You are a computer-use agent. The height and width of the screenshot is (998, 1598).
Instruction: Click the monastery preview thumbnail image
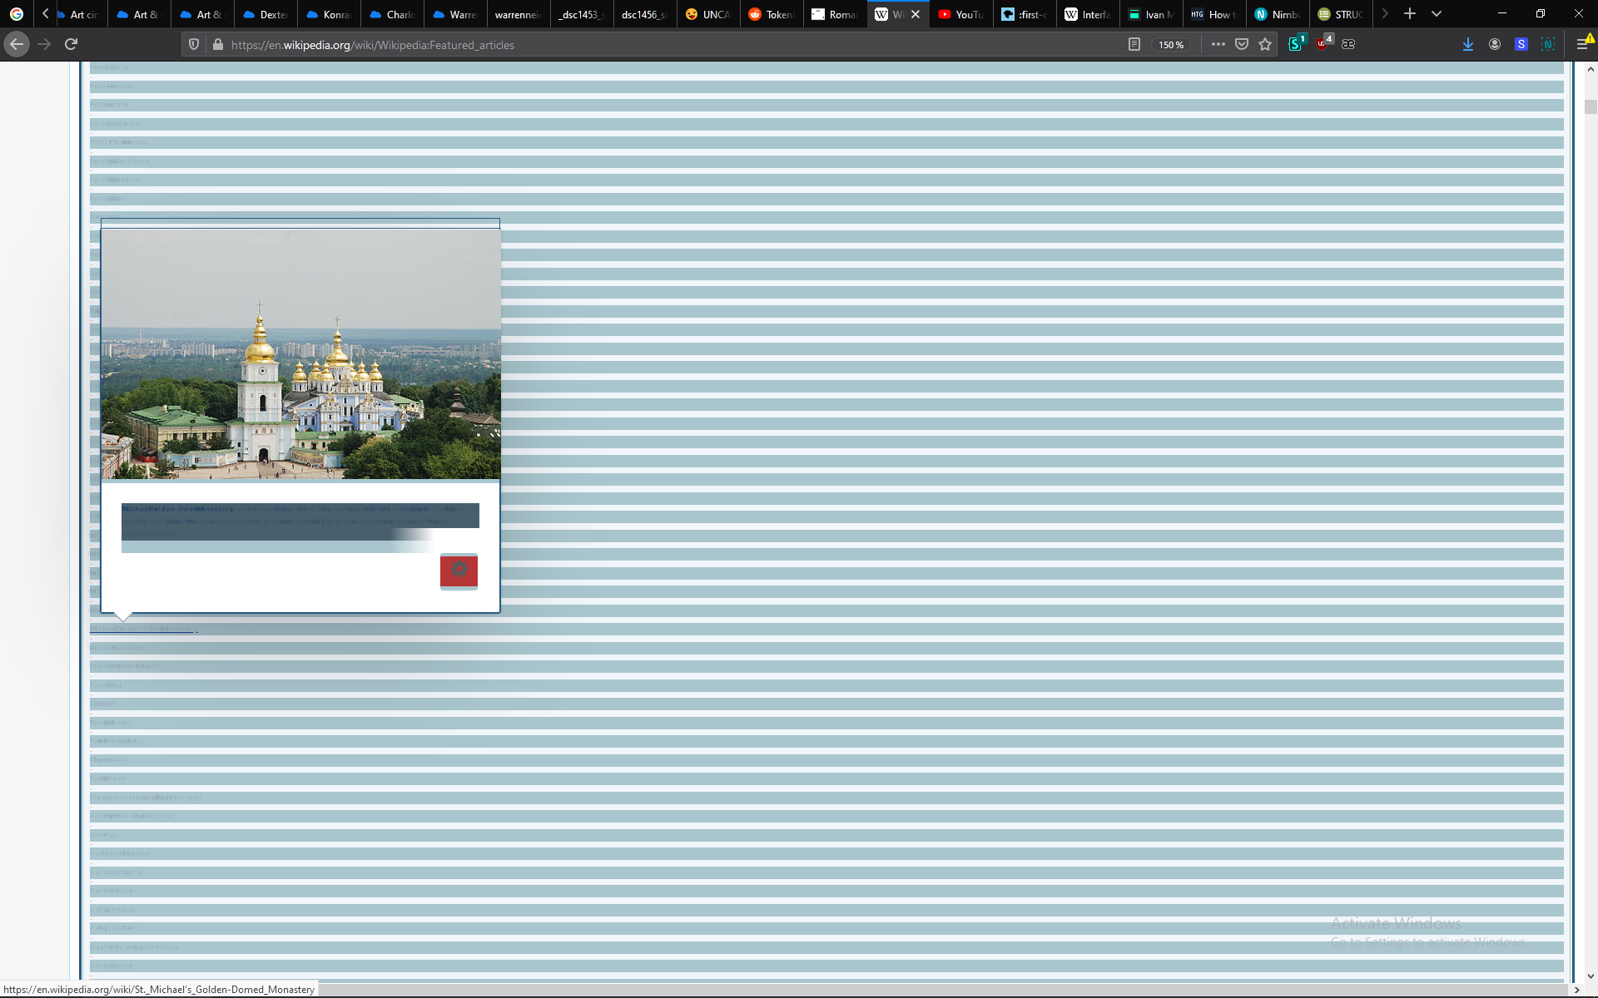300,354
